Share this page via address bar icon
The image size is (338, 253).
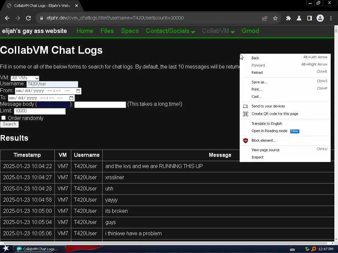[265, 18]
